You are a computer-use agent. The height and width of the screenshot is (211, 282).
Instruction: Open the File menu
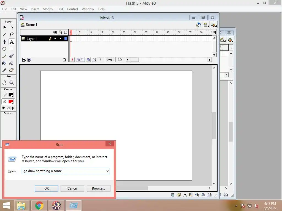click(4, 9)
